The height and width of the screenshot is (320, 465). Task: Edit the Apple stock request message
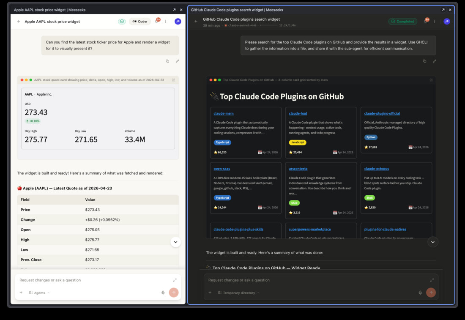[x=178, y=61]
